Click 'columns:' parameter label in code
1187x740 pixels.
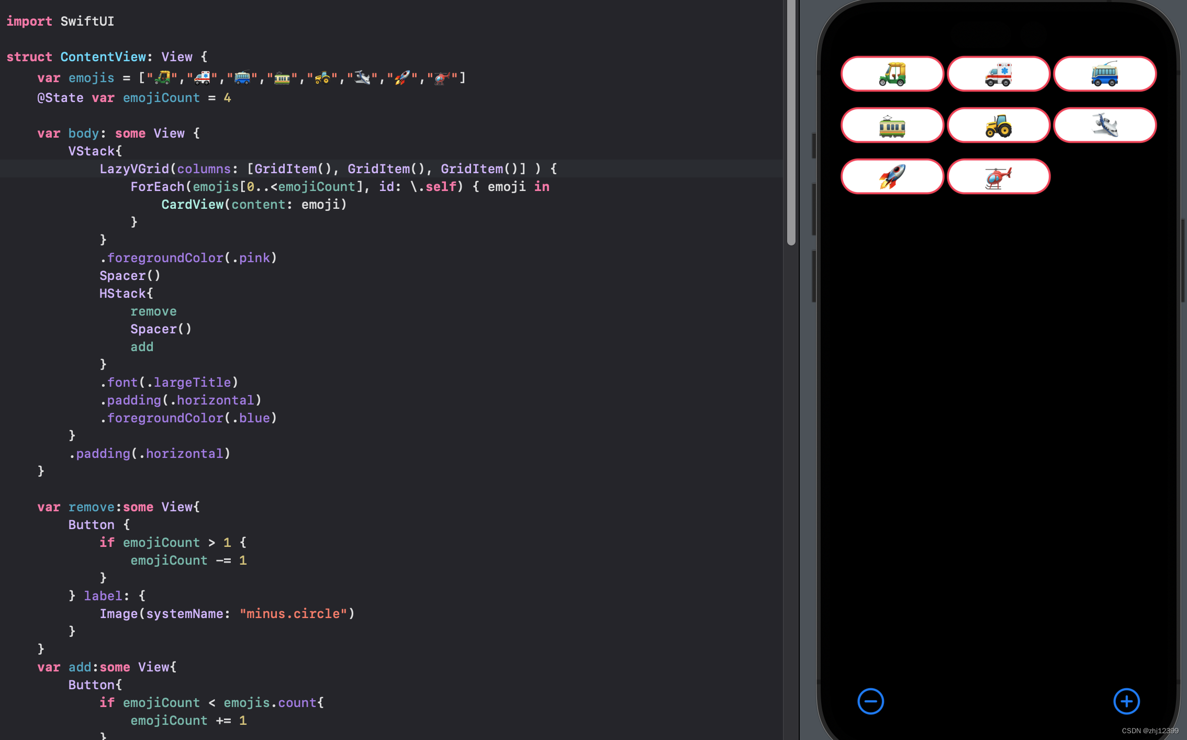click(207, 169)
